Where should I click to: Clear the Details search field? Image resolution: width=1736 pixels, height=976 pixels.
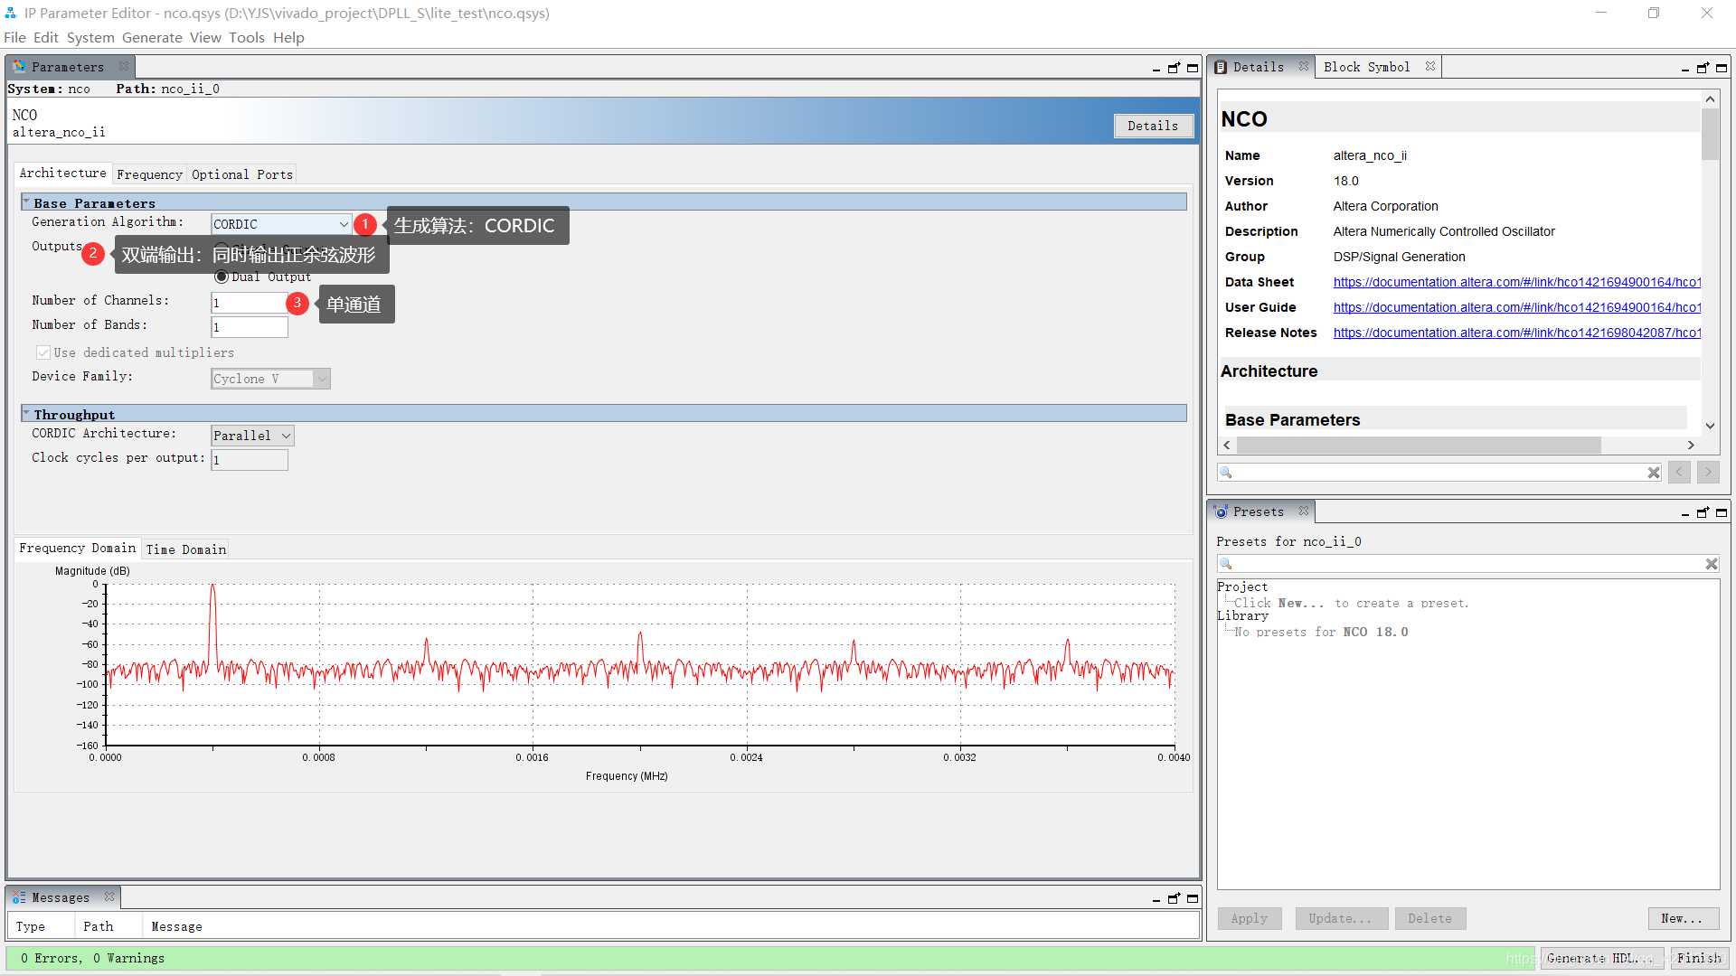1654,473
